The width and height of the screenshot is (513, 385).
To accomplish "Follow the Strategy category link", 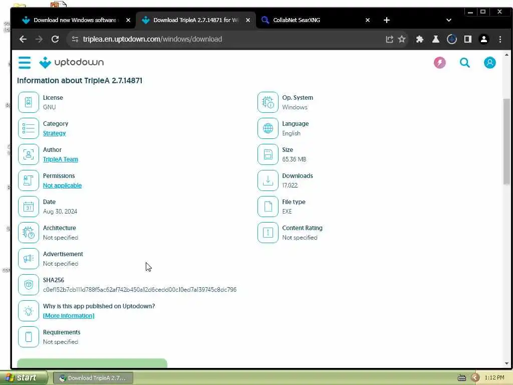I will pyautogui.click(x=54, y=133).
